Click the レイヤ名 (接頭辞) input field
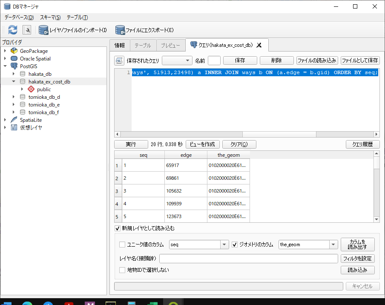 (x=248, y=259)
